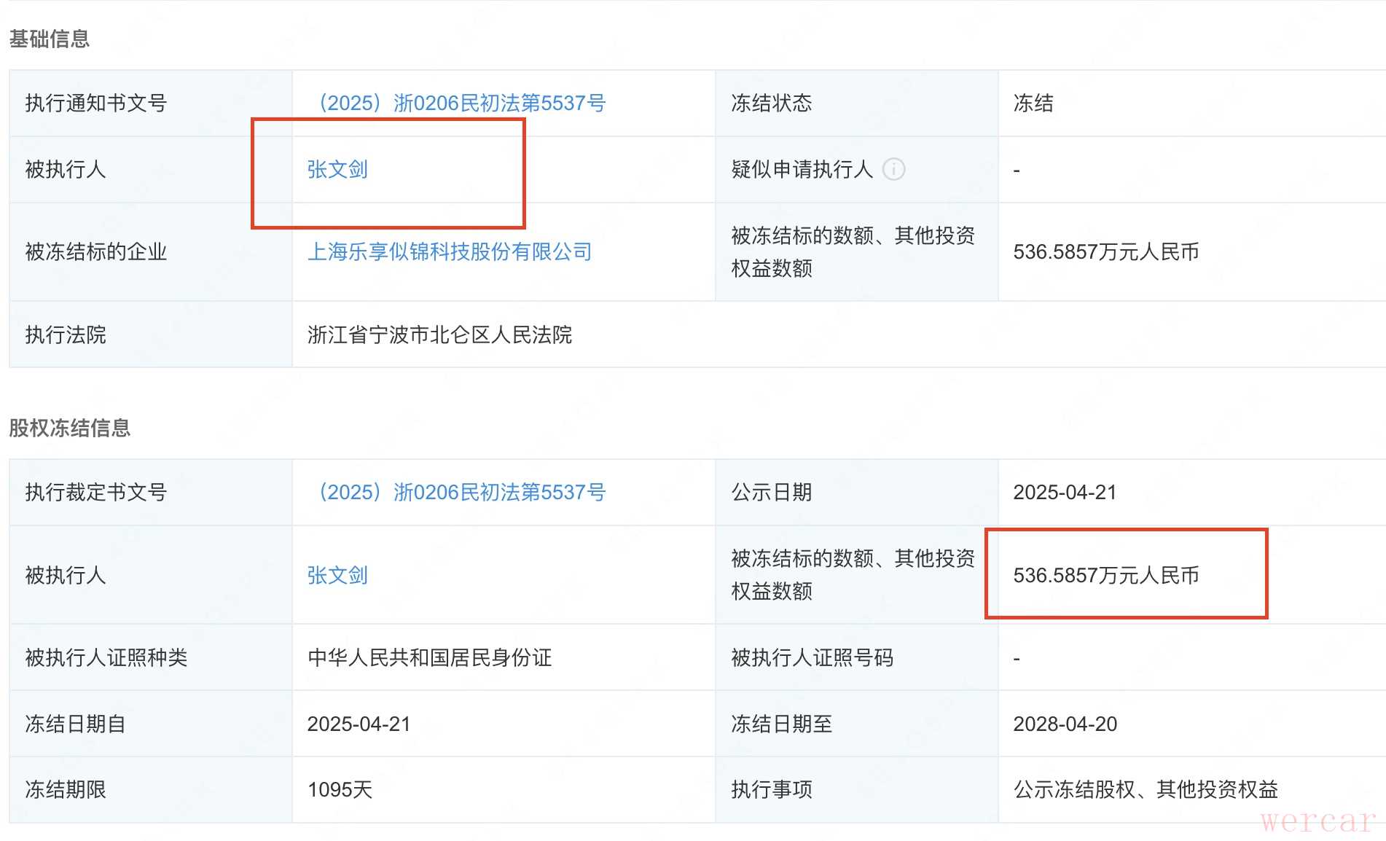Click the 中华人民共和国居民身份证 cell

pyautogui.click(x=429, y=658)
